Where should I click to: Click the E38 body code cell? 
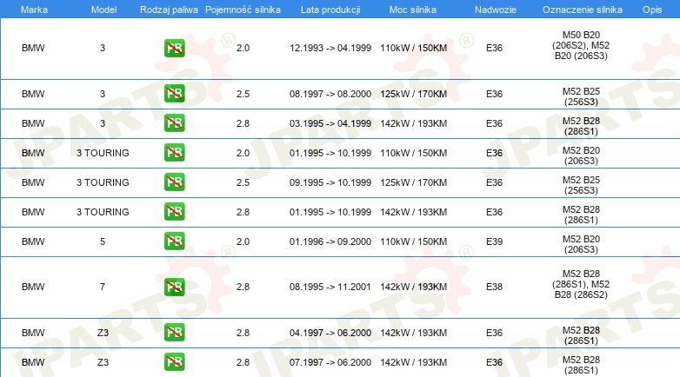tap(495, 287)
